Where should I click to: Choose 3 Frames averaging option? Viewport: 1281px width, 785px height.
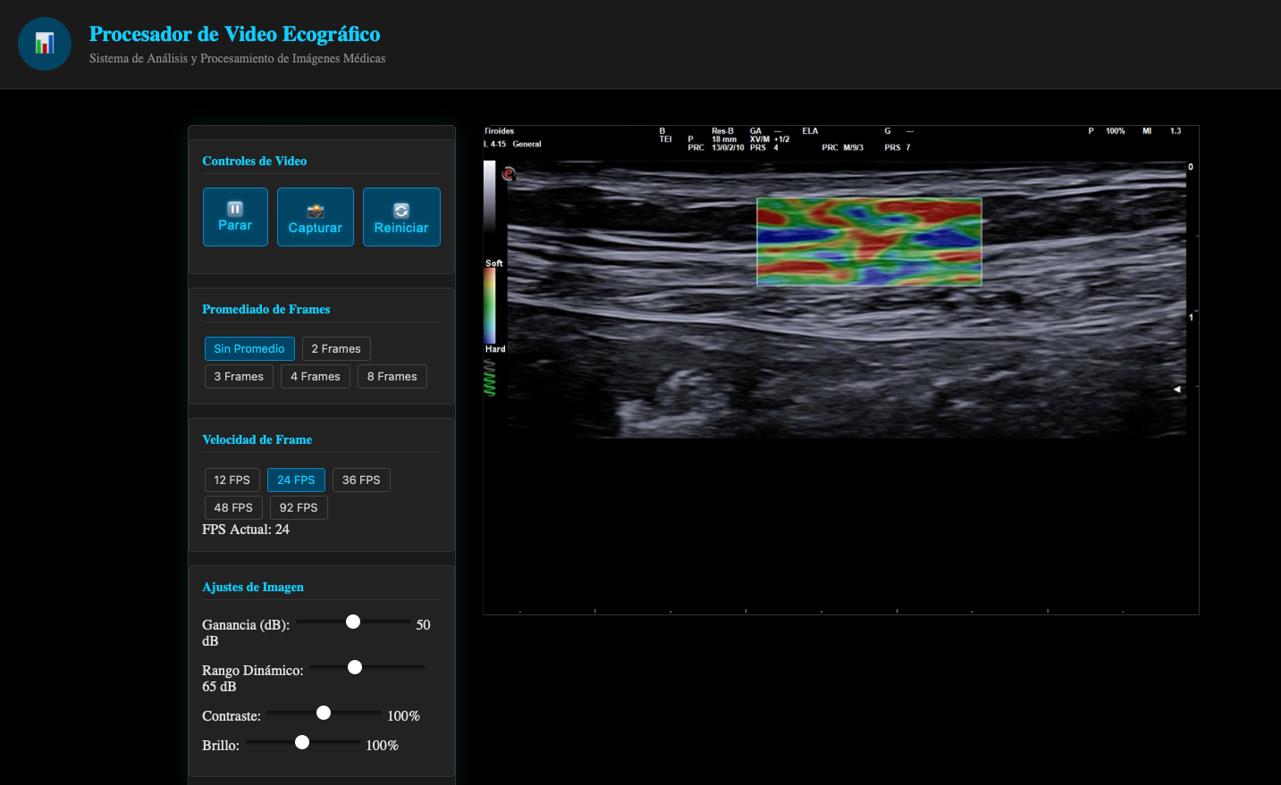point(239,377)
